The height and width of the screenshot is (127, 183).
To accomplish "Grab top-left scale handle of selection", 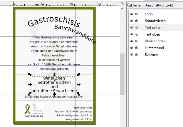I will coord(30,74).
